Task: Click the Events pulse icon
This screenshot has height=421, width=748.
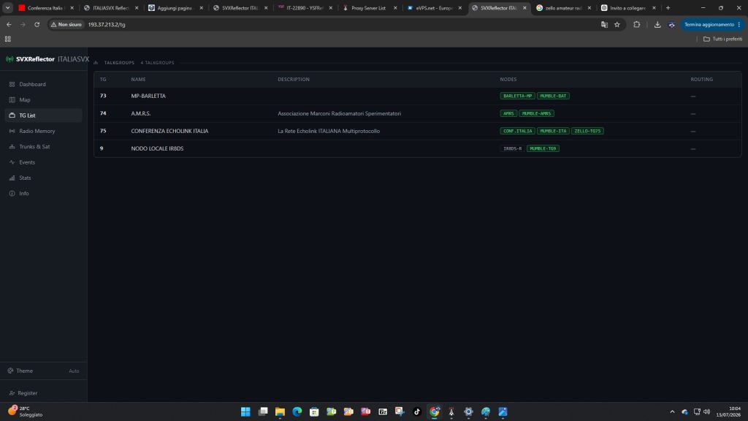Action: click(x=12, y=162)
